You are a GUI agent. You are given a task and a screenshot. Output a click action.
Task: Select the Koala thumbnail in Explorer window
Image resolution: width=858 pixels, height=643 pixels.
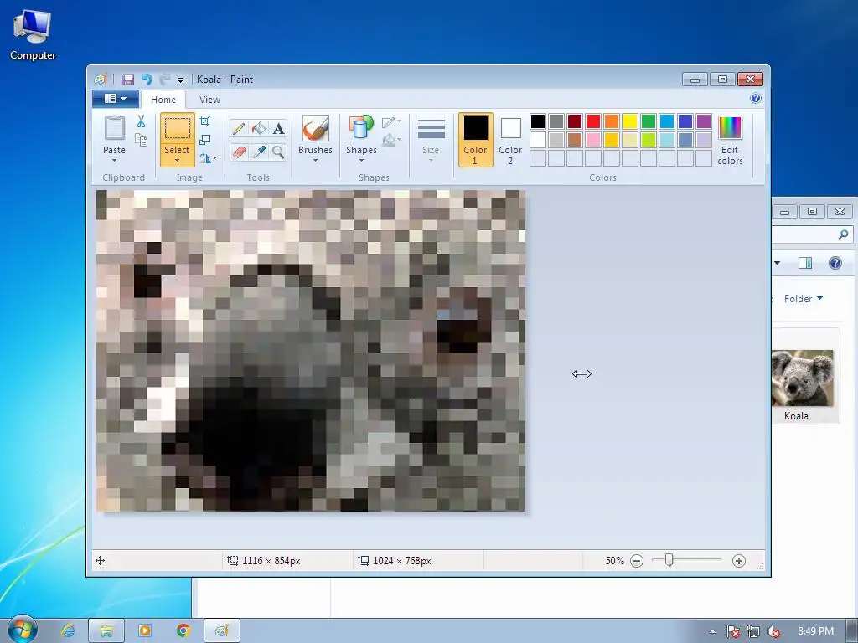point(802,378)
